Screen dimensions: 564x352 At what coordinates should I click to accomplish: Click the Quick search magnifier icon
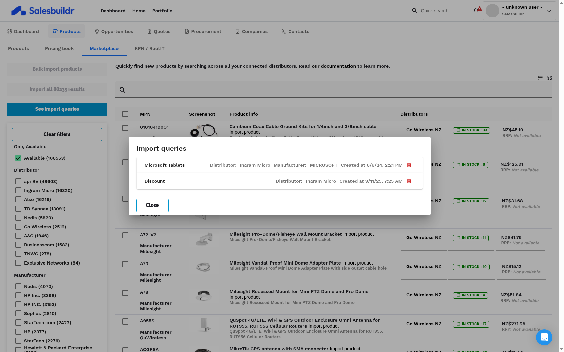(x=415, y=11)
